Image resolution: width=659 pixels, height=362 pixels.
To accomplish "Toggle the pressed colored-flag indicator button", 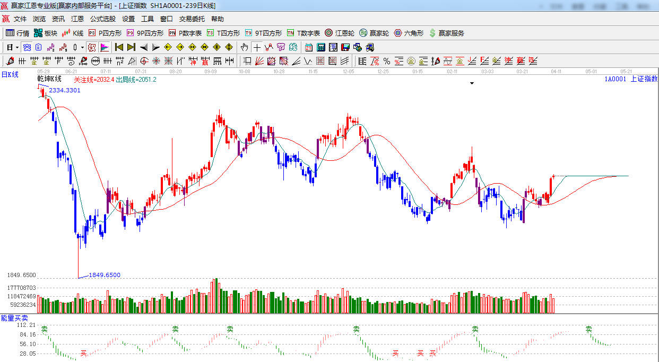I will (x=104, y=47).
